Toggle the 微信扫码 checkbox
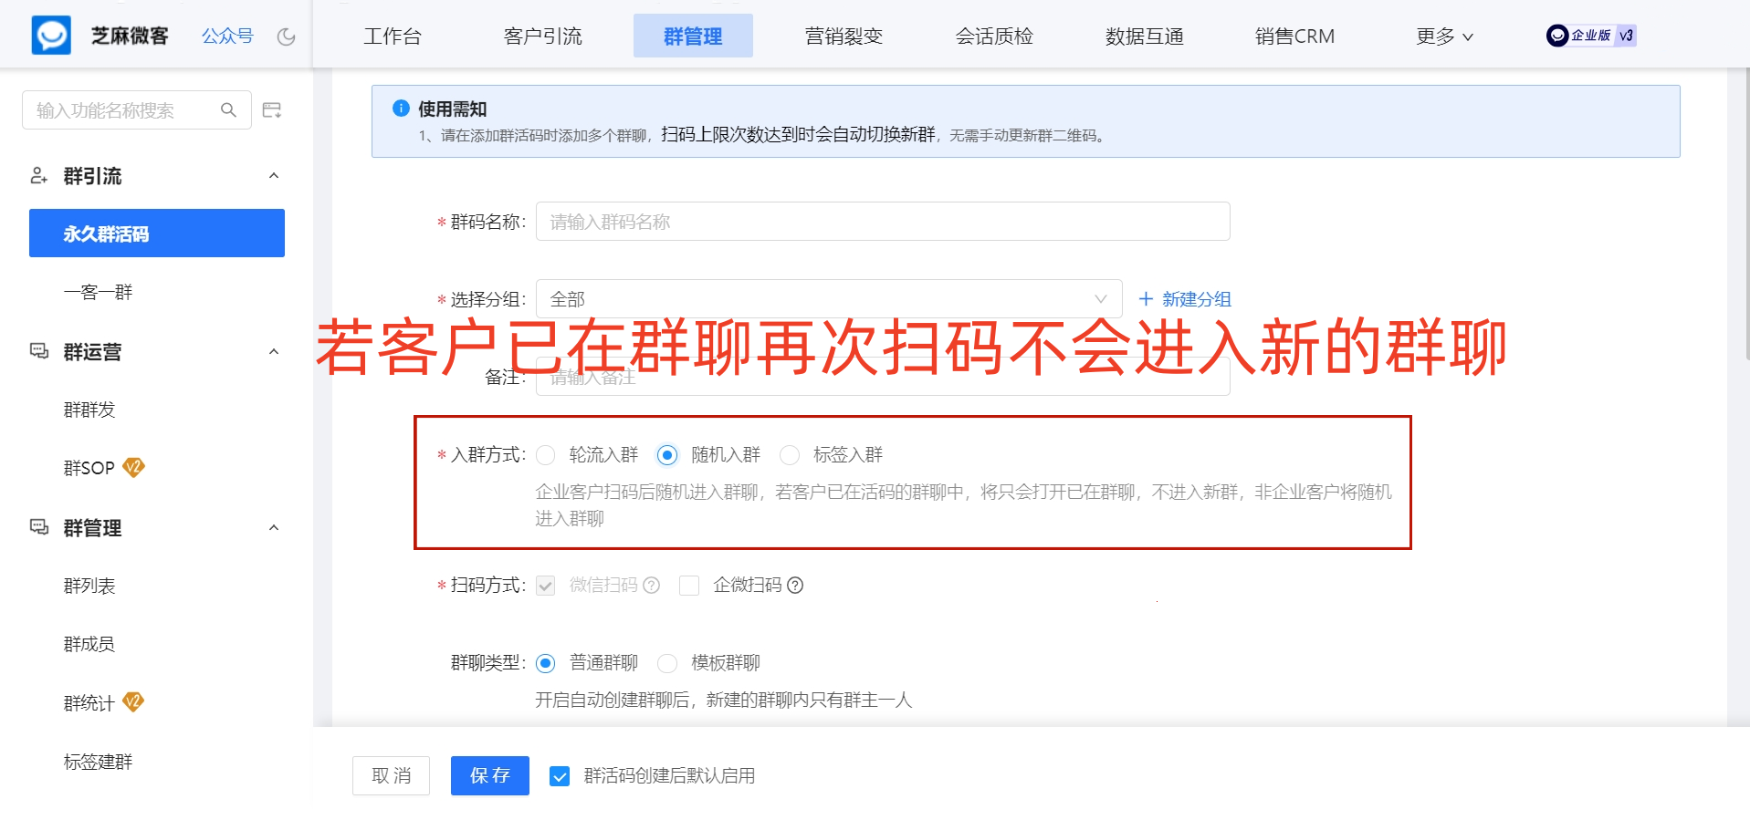1750x820 pixels. [546, 586]
